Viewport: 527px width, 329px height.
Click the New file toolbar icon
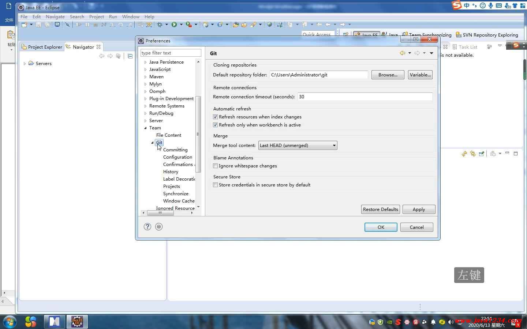click(24, 24)
